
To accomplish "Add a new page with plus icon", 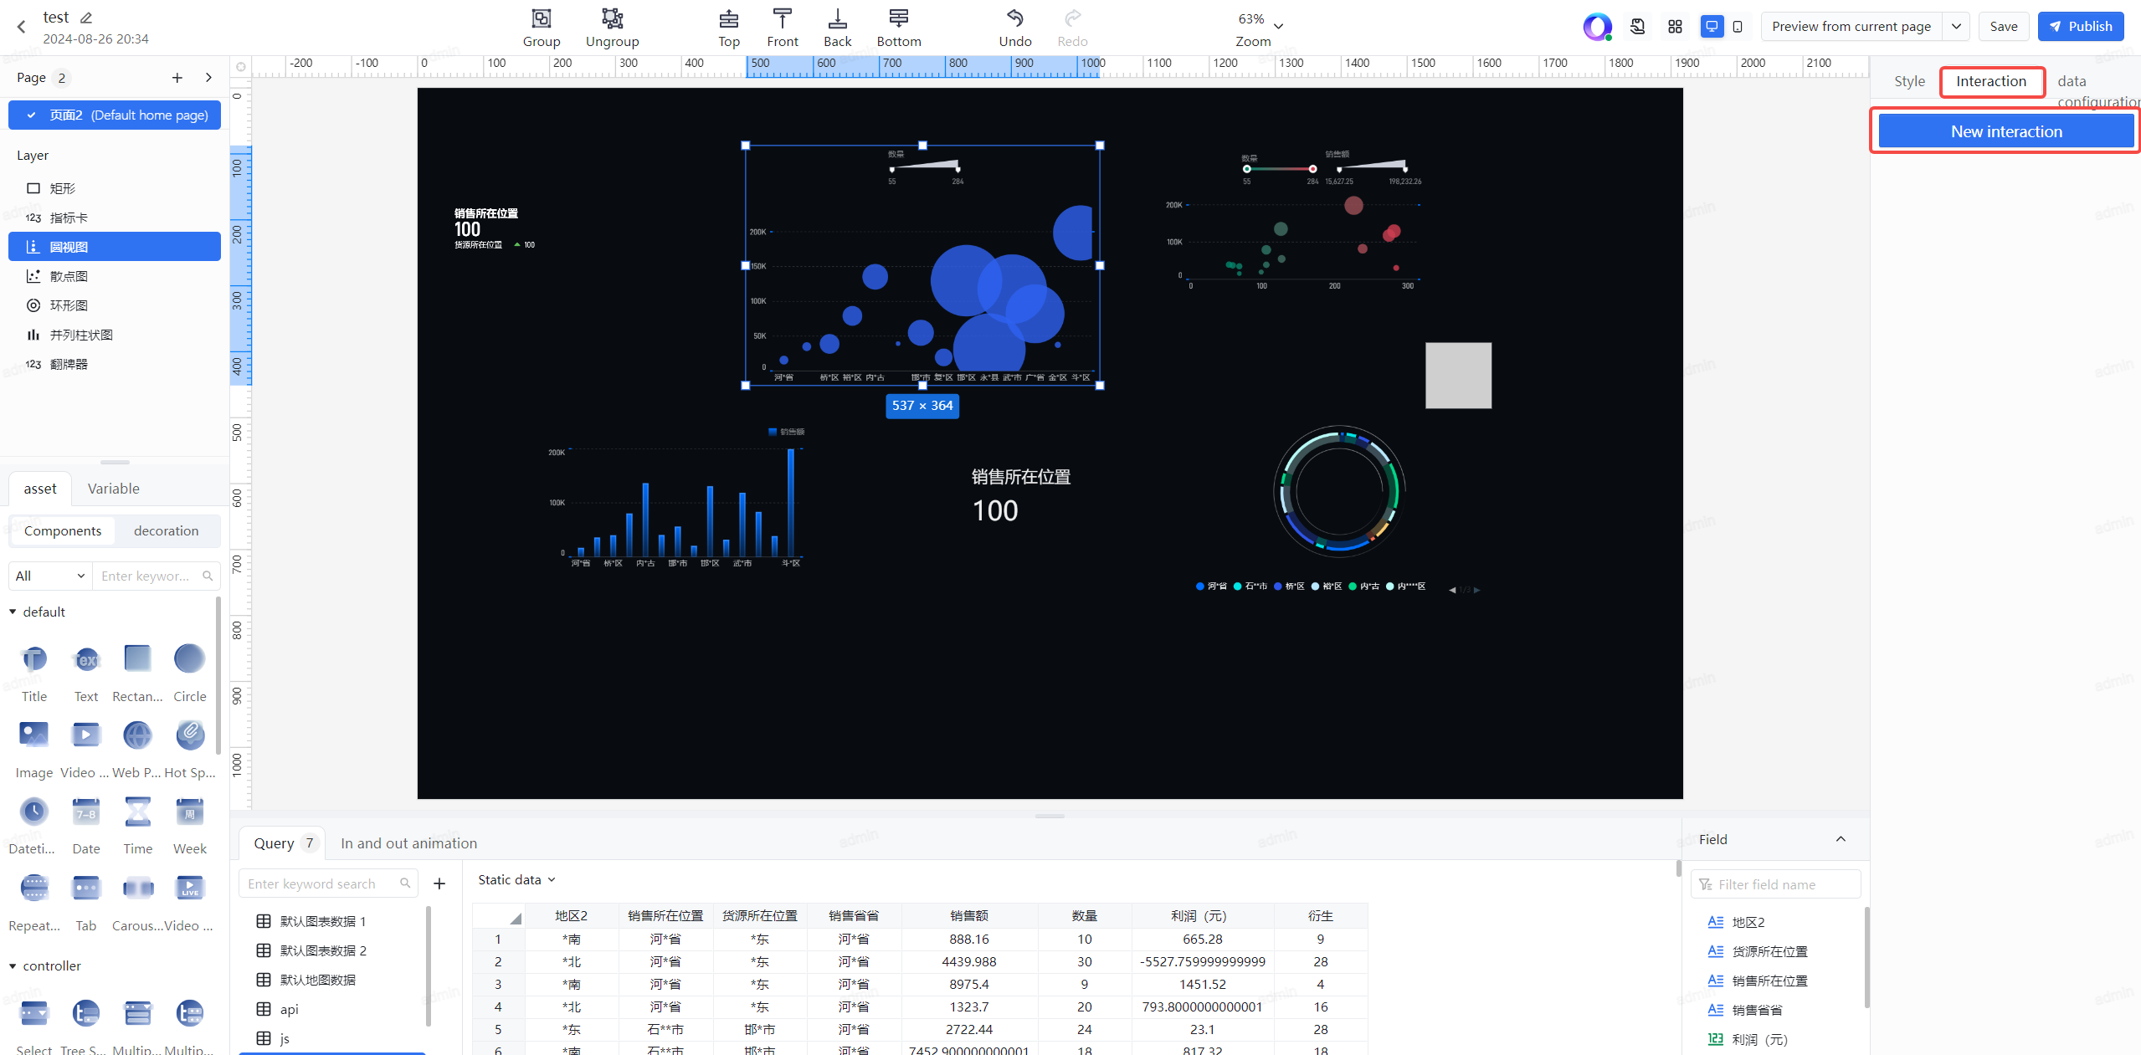I will [177, 78].
